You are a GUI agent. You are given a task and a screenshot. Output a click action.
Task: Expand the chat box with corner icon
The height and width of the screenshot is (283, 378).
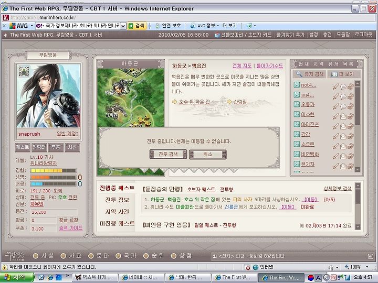371,256
